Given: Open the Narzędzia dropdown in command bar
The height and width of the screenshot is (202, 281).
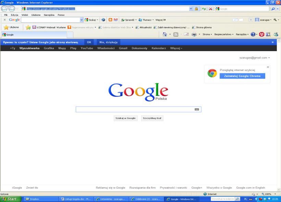Looking at the screenshot, I should click(242, 34).
